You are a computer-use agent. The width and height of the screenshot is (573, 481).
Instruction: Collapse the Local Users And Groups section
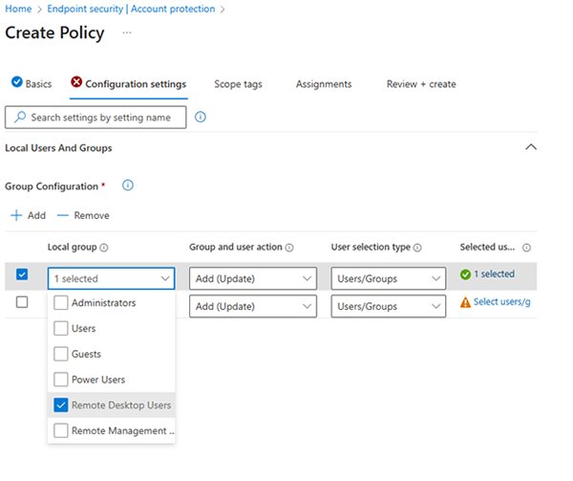[x=531, y=147]
